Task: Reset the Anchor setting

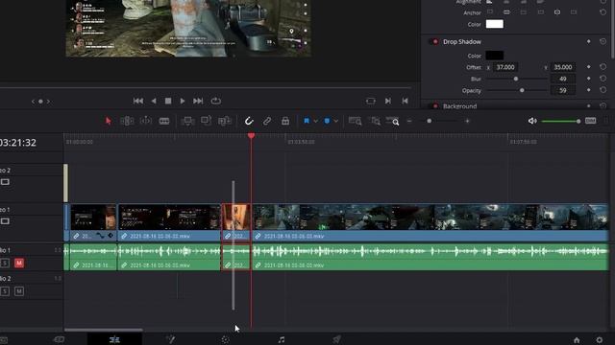Action: coord(603,12)
